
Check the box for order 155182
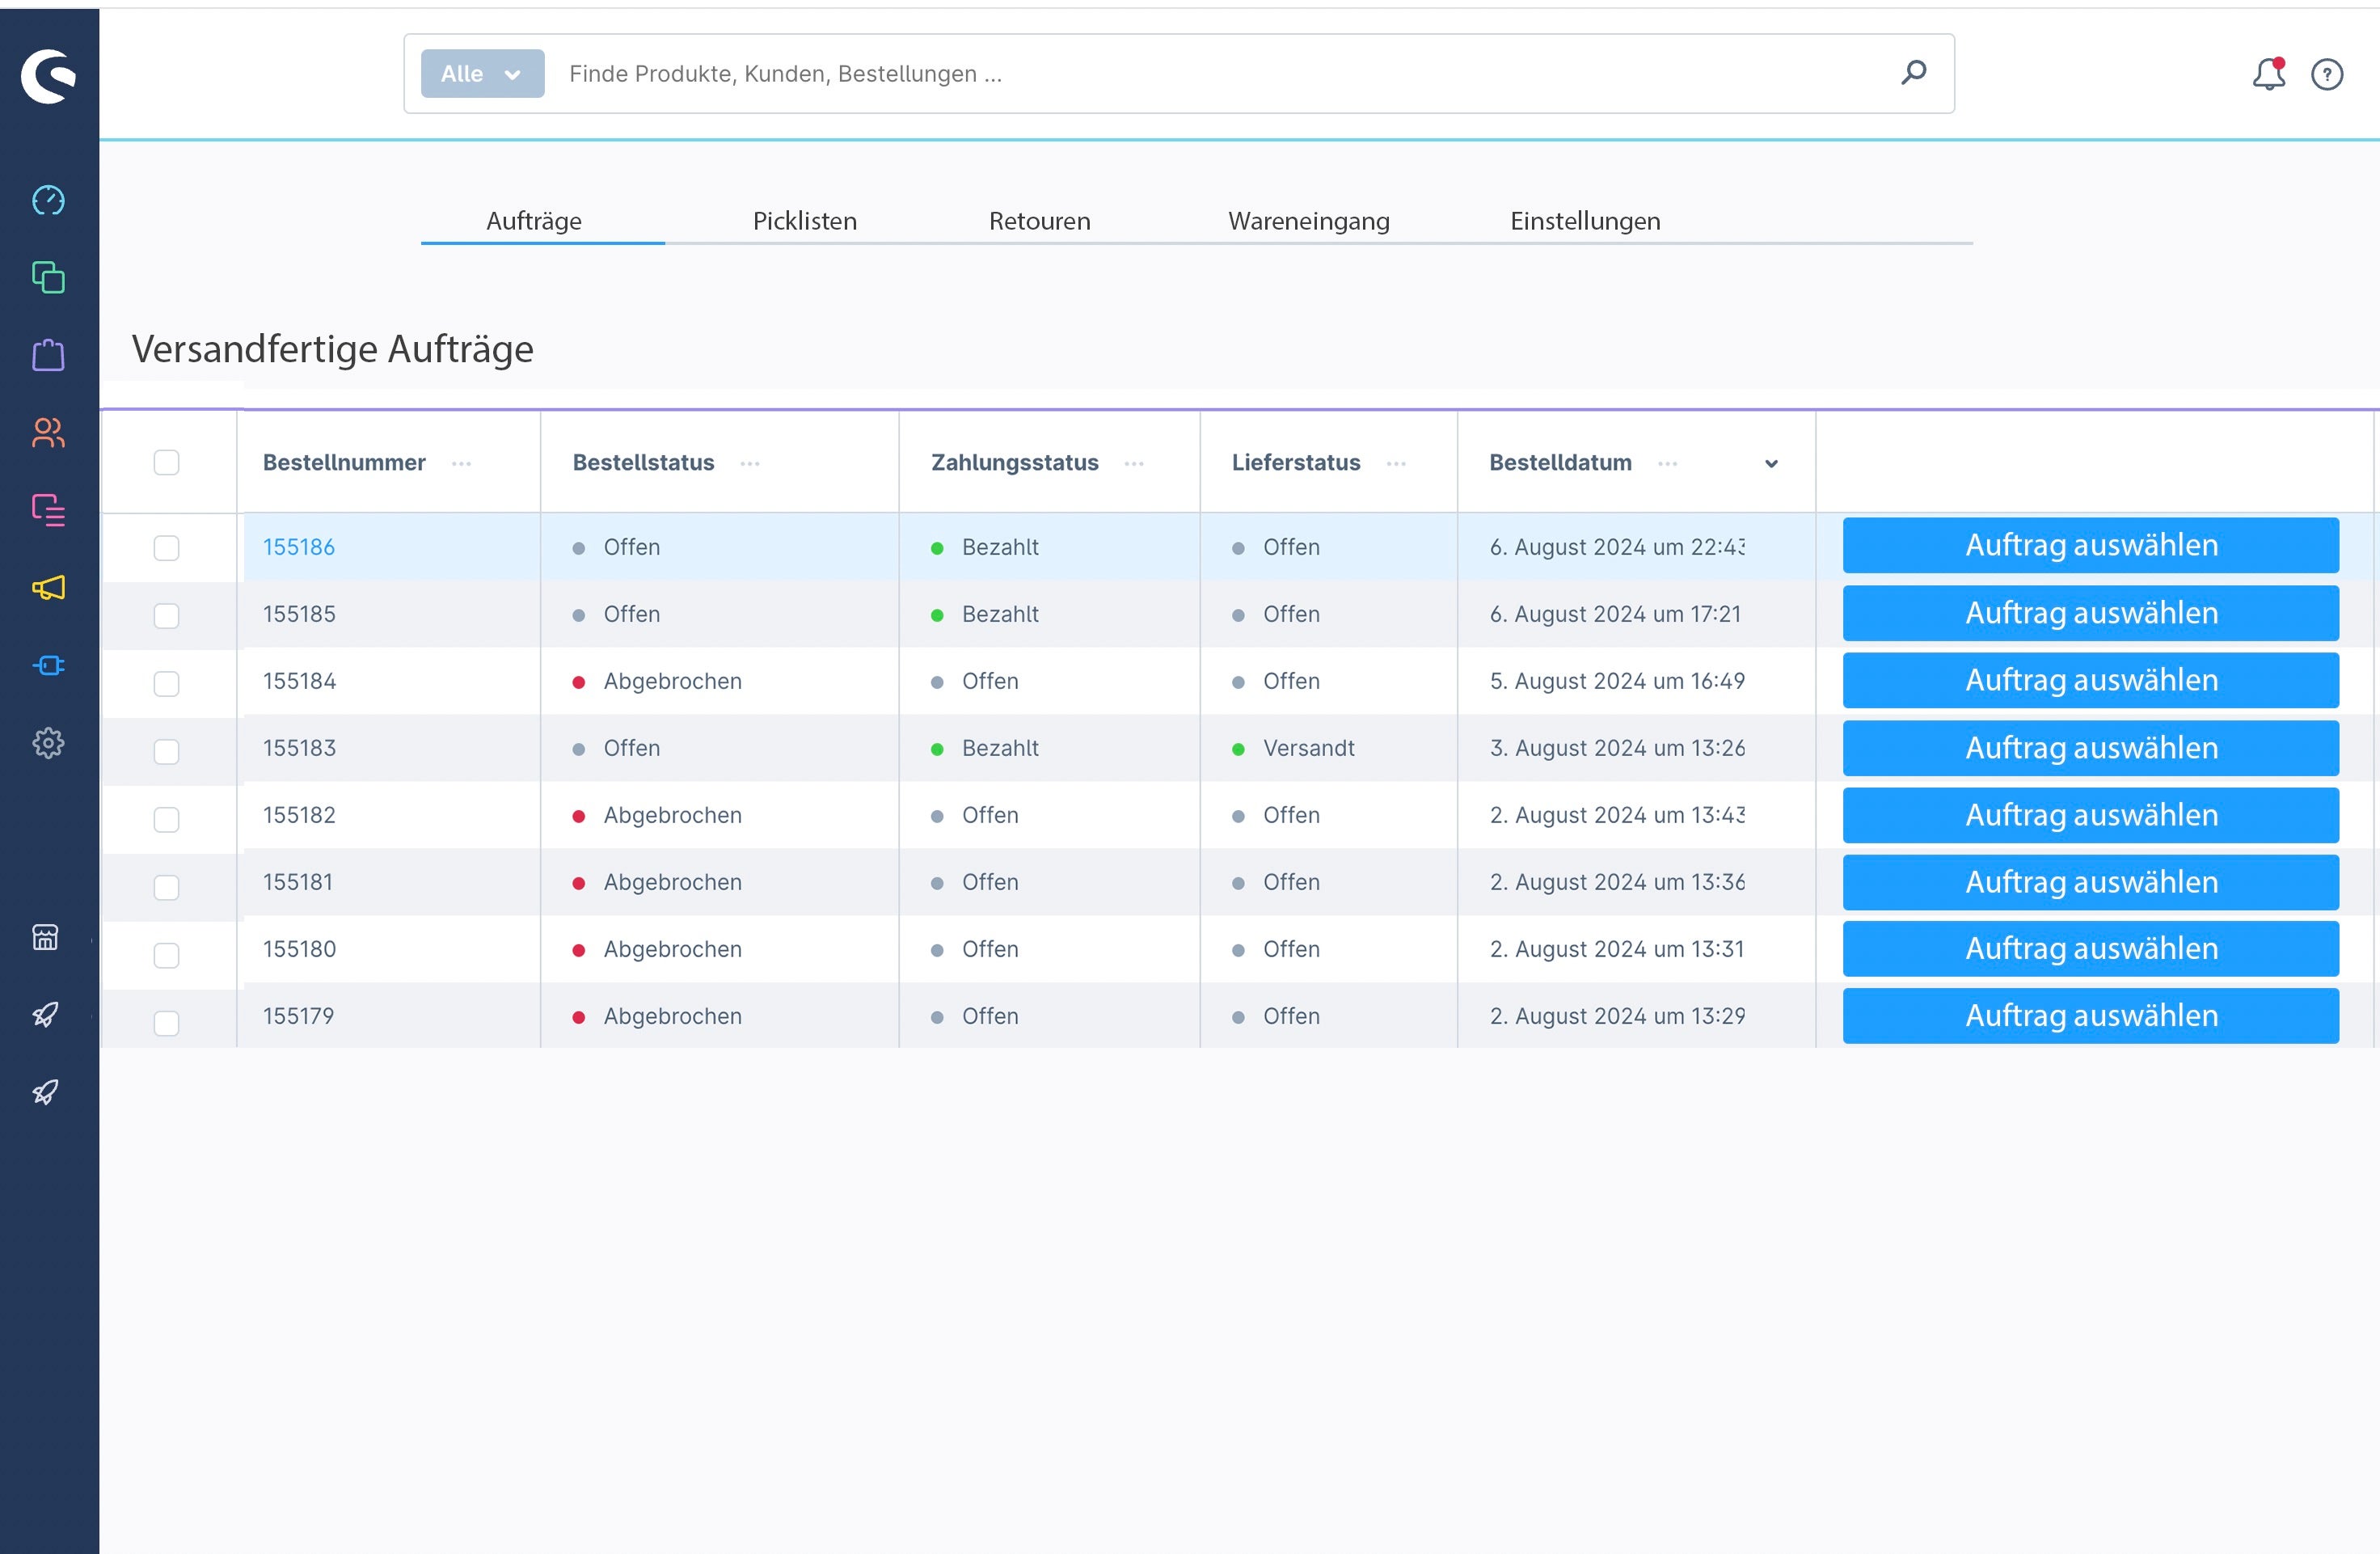point(167,820)
